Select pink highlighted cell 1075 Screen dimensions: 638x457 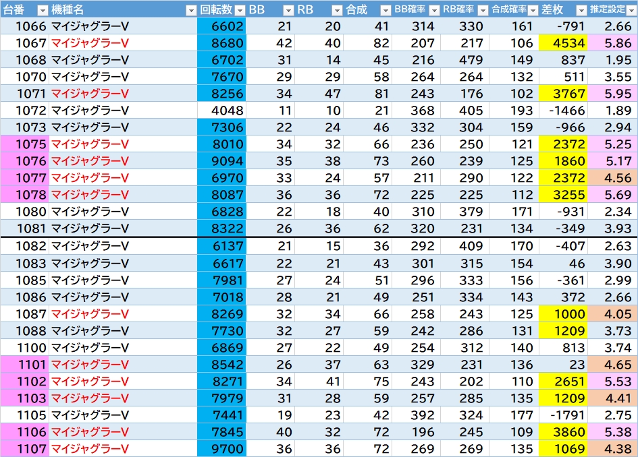(25, 144)
